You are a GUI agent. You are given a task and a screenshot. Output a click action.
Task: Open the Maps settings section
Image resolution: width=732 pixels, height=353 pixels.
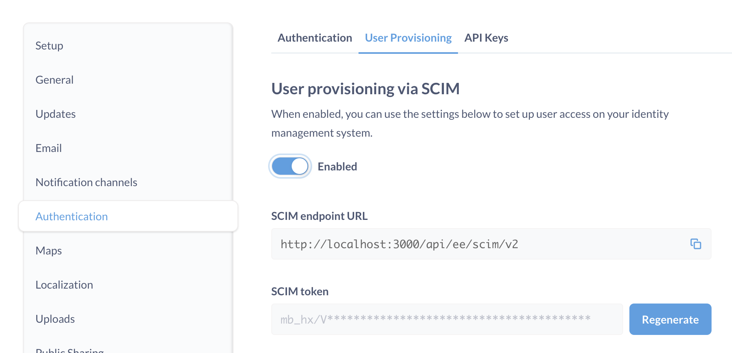(48, 251)
